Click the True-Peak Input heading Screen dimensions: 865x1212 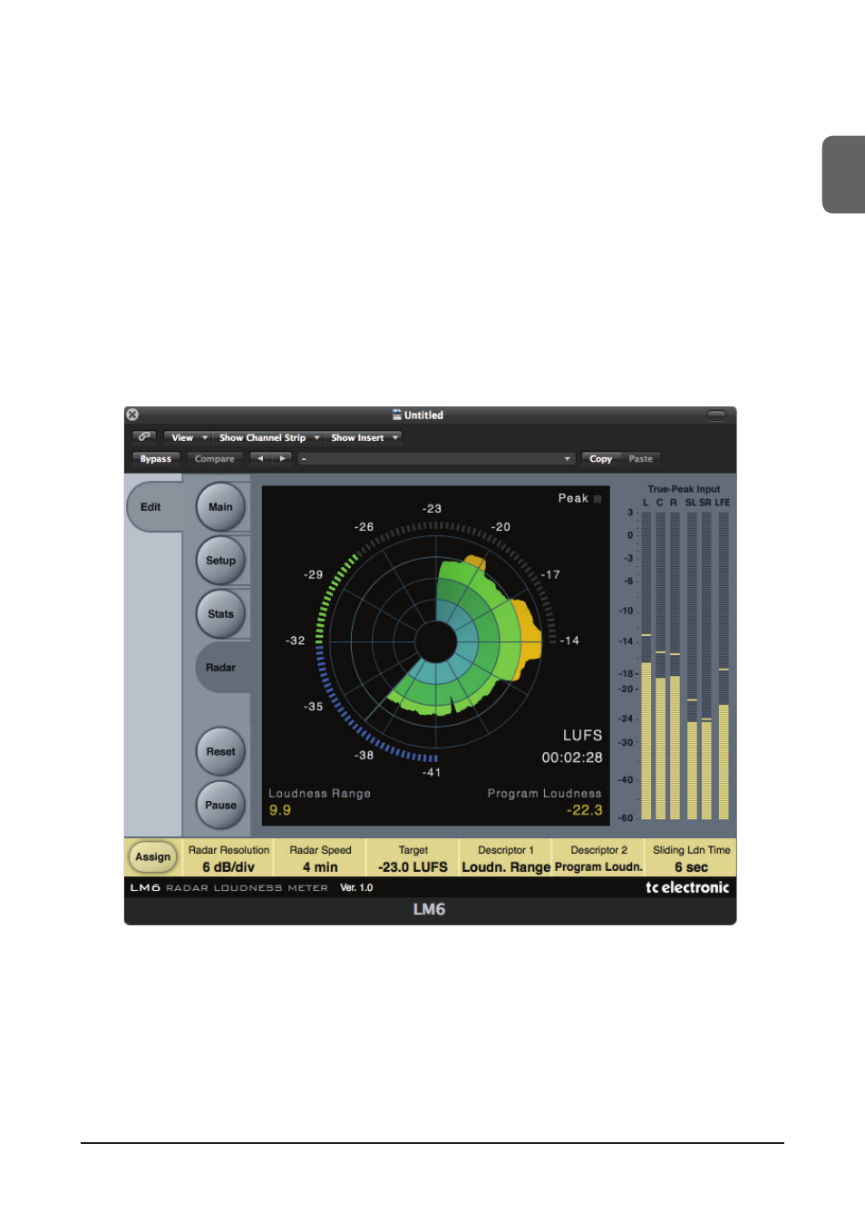[x=684, y=489]
